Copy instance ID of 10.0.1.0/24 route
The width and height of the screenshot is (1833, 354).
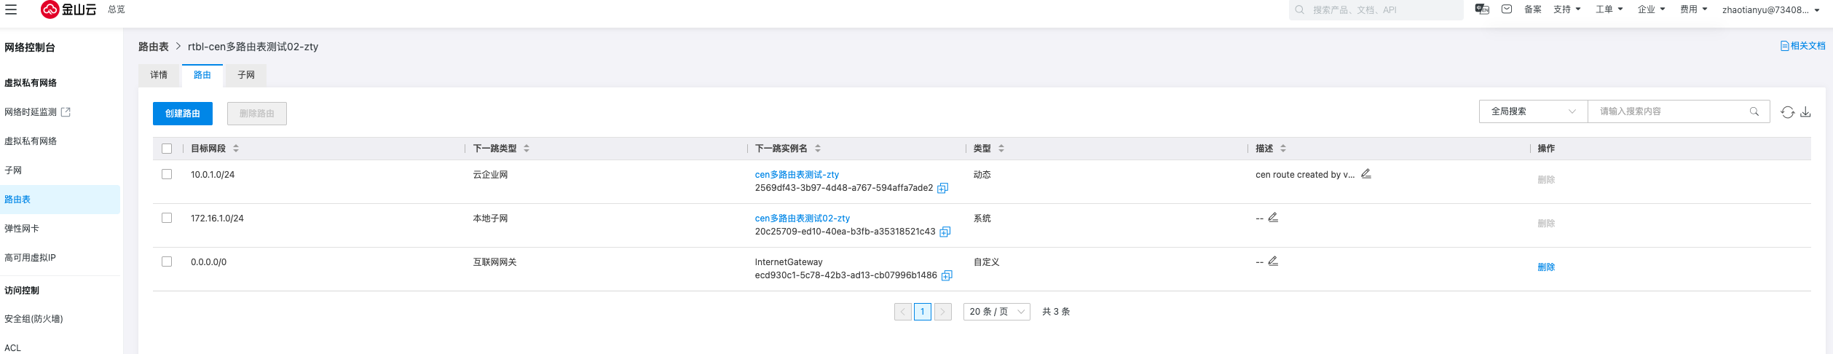click(x=942, y=188)
